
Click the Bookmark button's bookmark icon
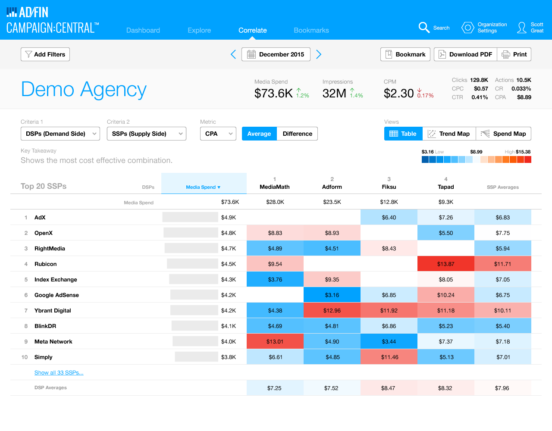(x=389, y=54)
